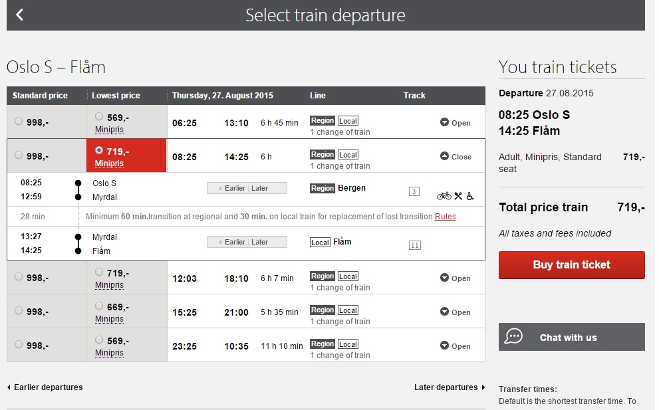Expand the 06:25 departure details

click(x=455, y=123)
